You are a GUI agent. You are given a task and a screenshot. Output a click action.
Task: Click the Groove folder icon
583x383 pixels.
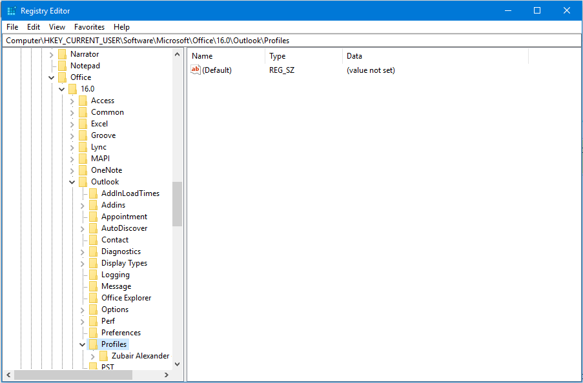pos(83,135)
